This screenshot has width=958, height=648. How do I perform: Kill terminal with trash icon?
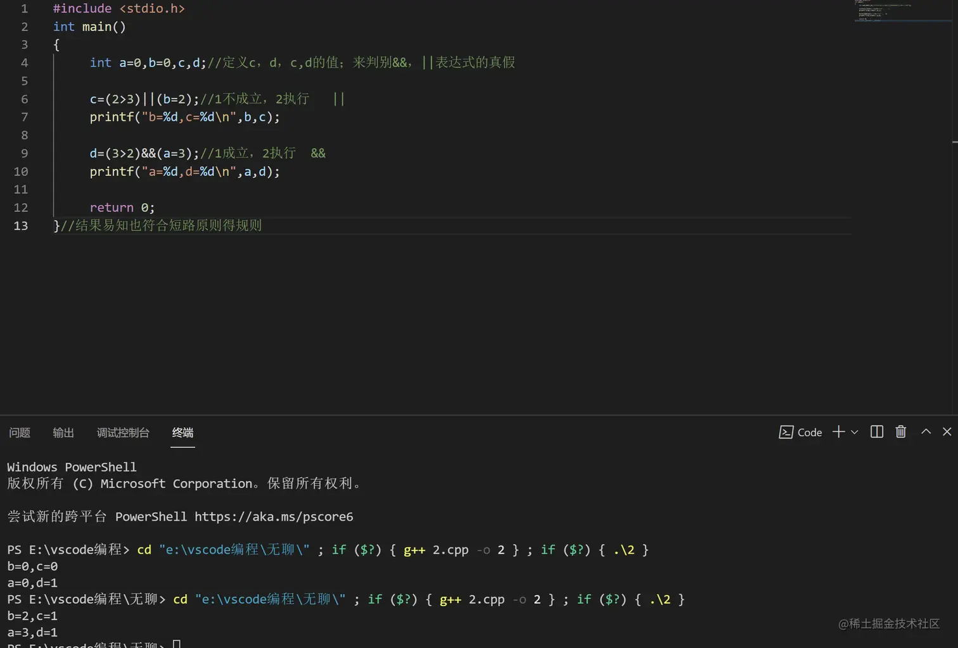[x=900, y=432]
